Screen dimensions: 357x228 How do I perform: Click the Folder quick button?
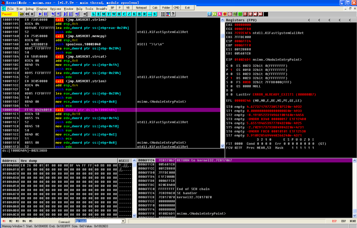point(166,7)
